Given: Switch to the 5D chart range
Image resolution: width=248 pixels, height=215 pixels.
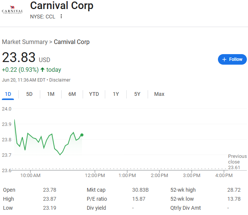Looking at the screenshot, I should coord(29,94).
